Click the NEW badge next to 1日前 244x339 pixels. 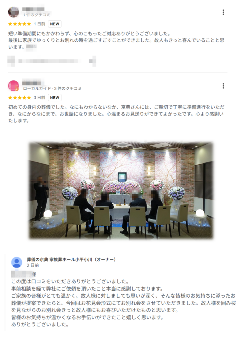tap(54, 24)
